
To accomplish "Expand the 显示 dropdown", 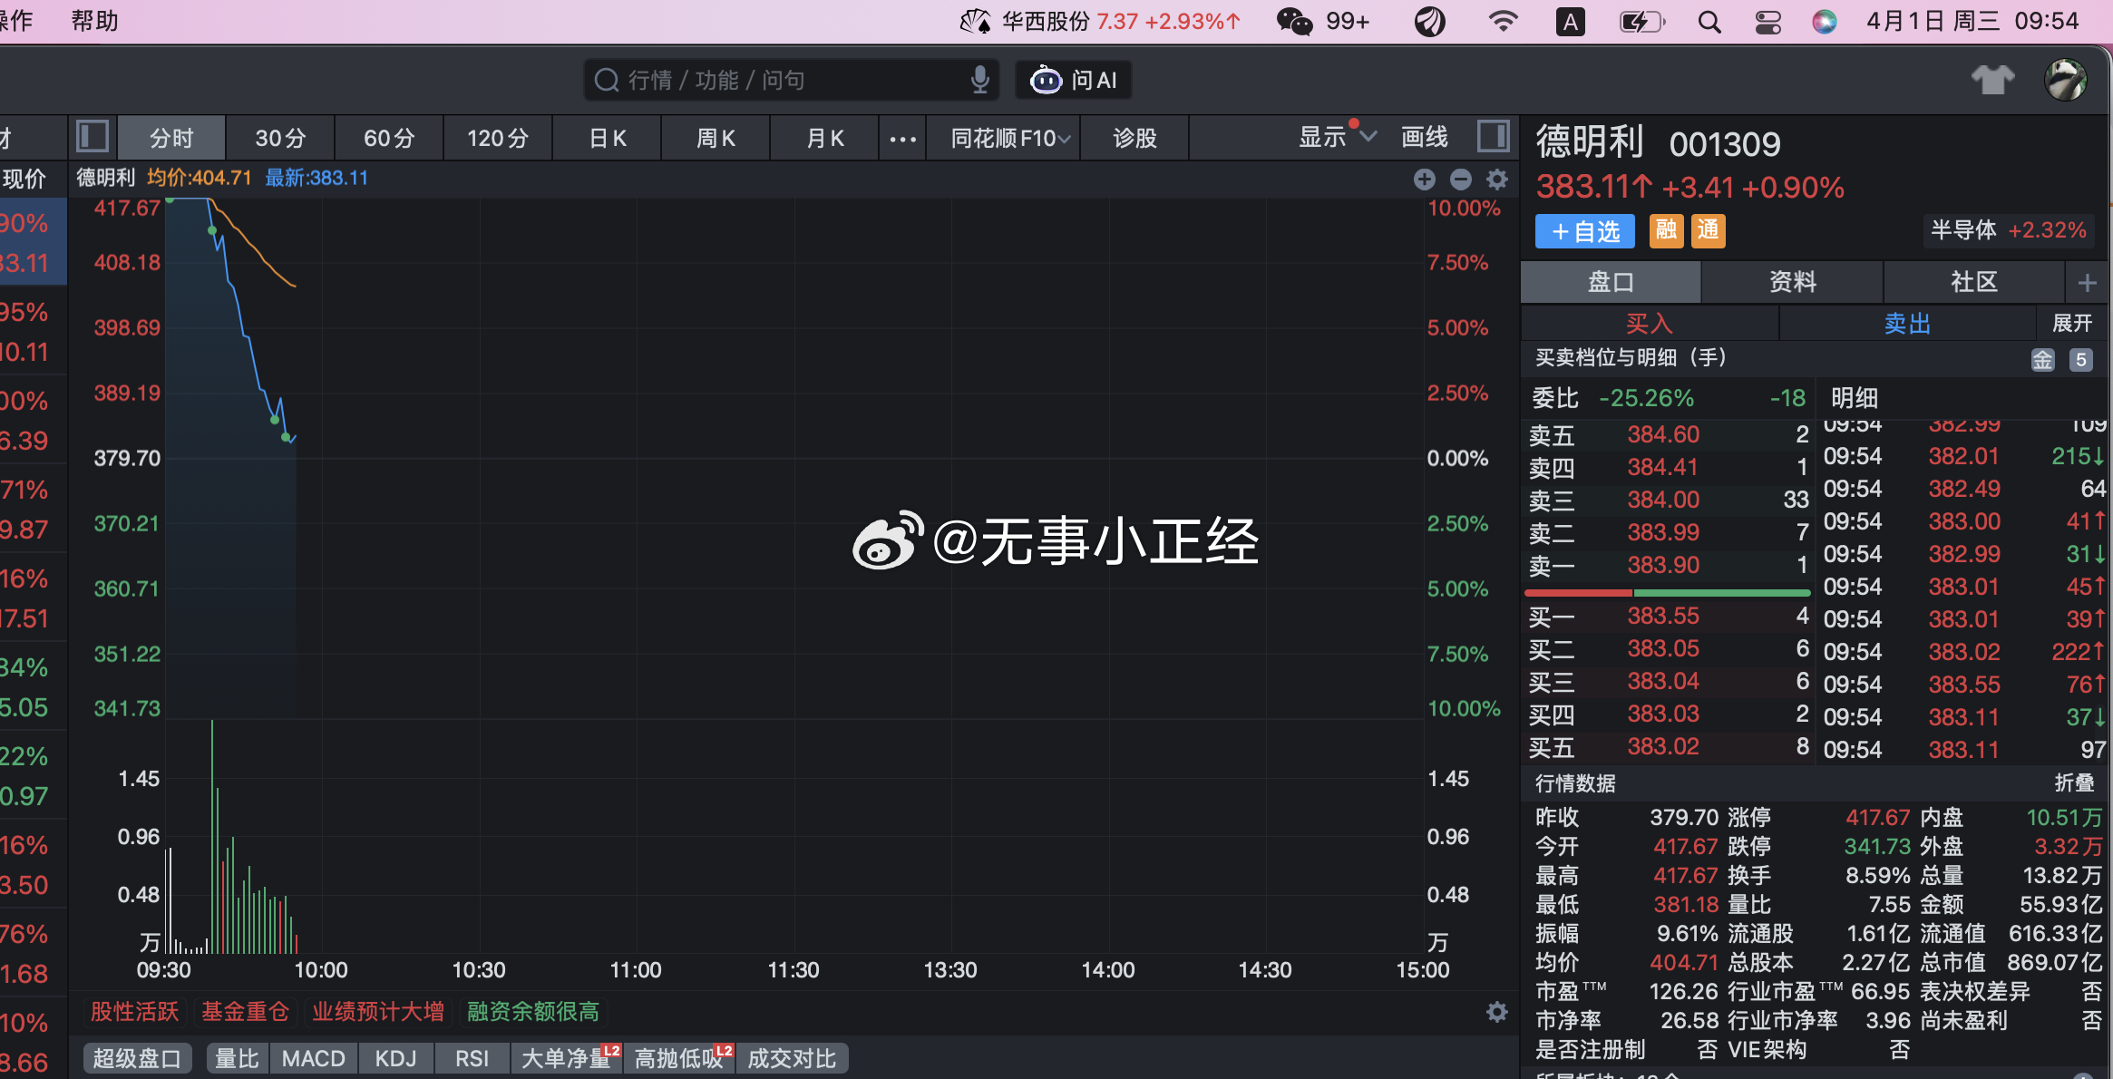I will point(1337,137).
